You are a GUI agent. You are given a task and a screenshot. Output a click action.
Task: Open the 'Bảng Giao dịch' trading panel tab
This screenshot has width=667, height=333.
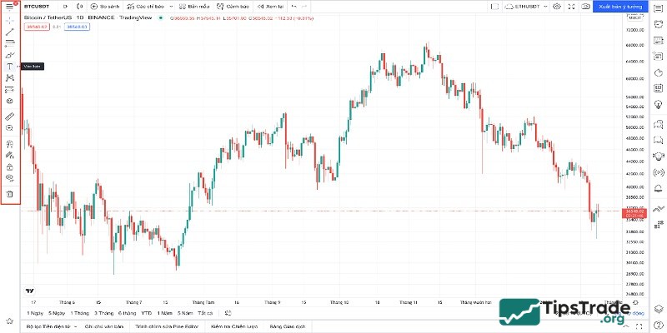(288, 327)
